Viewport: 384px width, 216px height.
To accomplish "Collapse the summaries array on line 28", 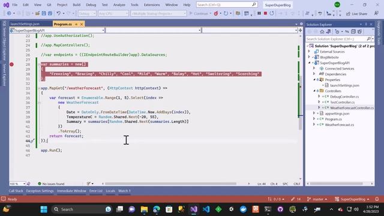I will click(x=39, y=64).
